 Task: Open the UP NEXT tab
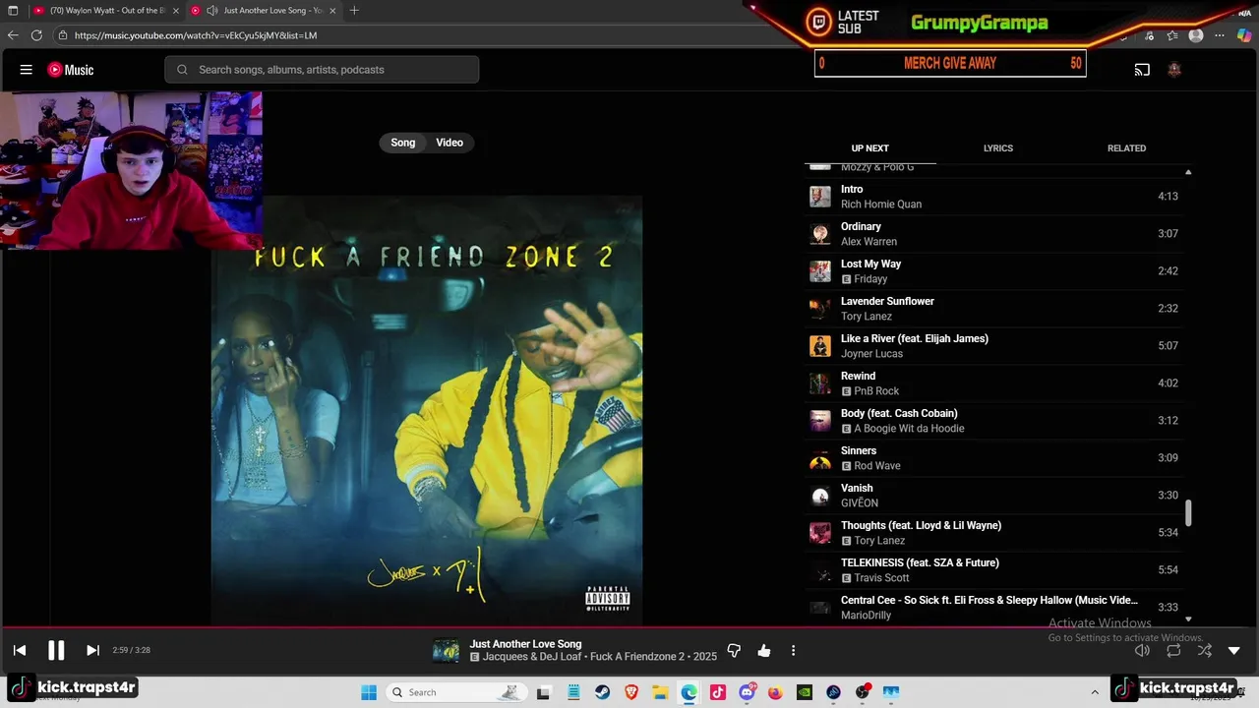(870, 148)
